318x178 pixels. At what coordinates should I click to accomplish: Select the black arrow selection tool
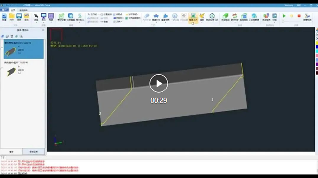pyautogui.click(x=36, y=16)
